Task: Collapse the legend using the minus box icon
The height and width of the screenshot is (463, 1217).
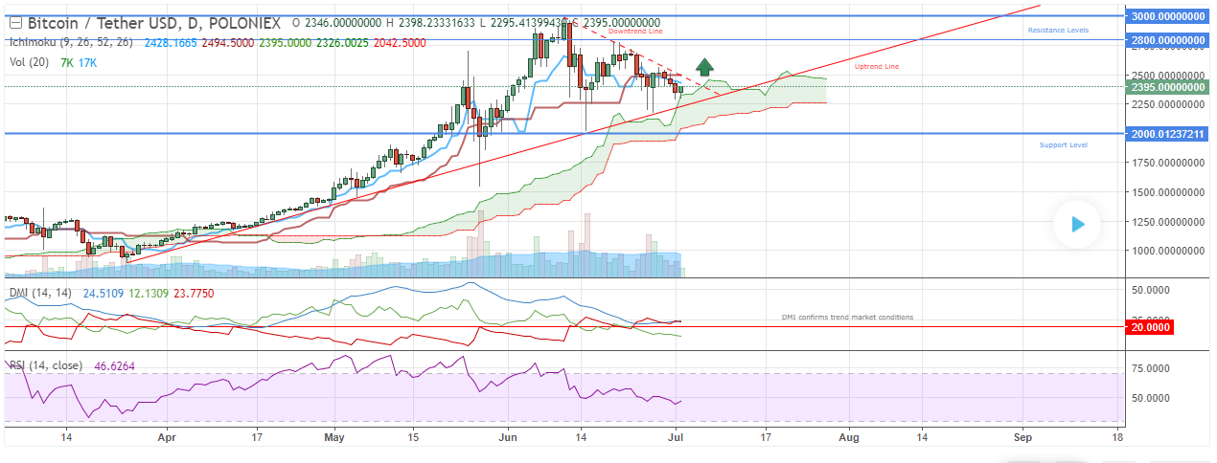Action: (x=14, y=23)
